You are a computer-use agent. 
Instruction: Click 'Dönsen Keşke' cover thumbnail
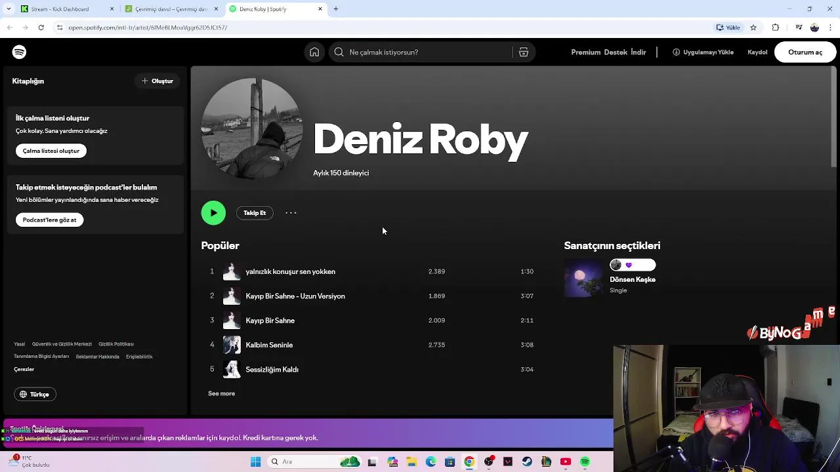(583, 278)
